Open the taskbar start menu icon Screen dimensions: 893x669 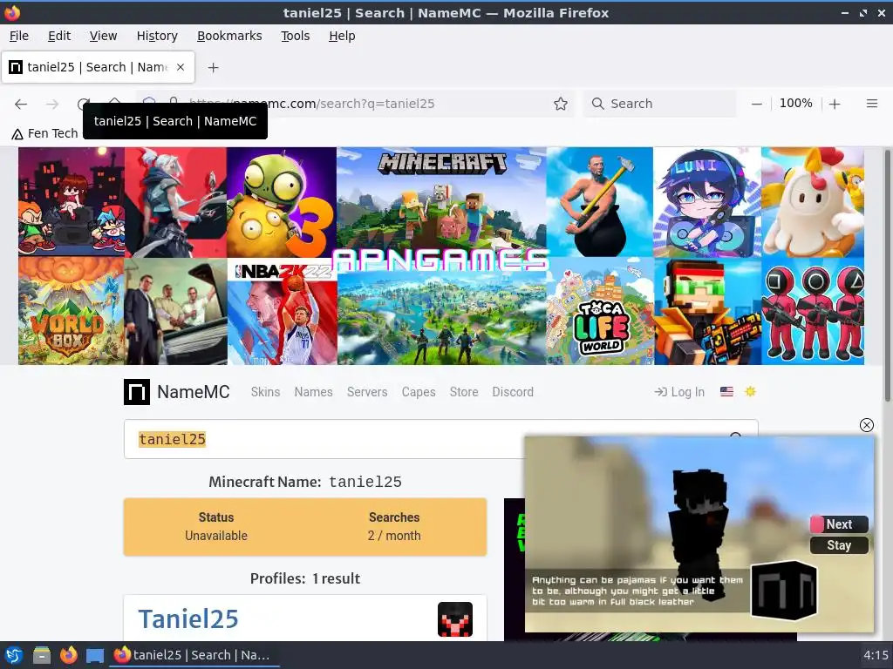14,655
